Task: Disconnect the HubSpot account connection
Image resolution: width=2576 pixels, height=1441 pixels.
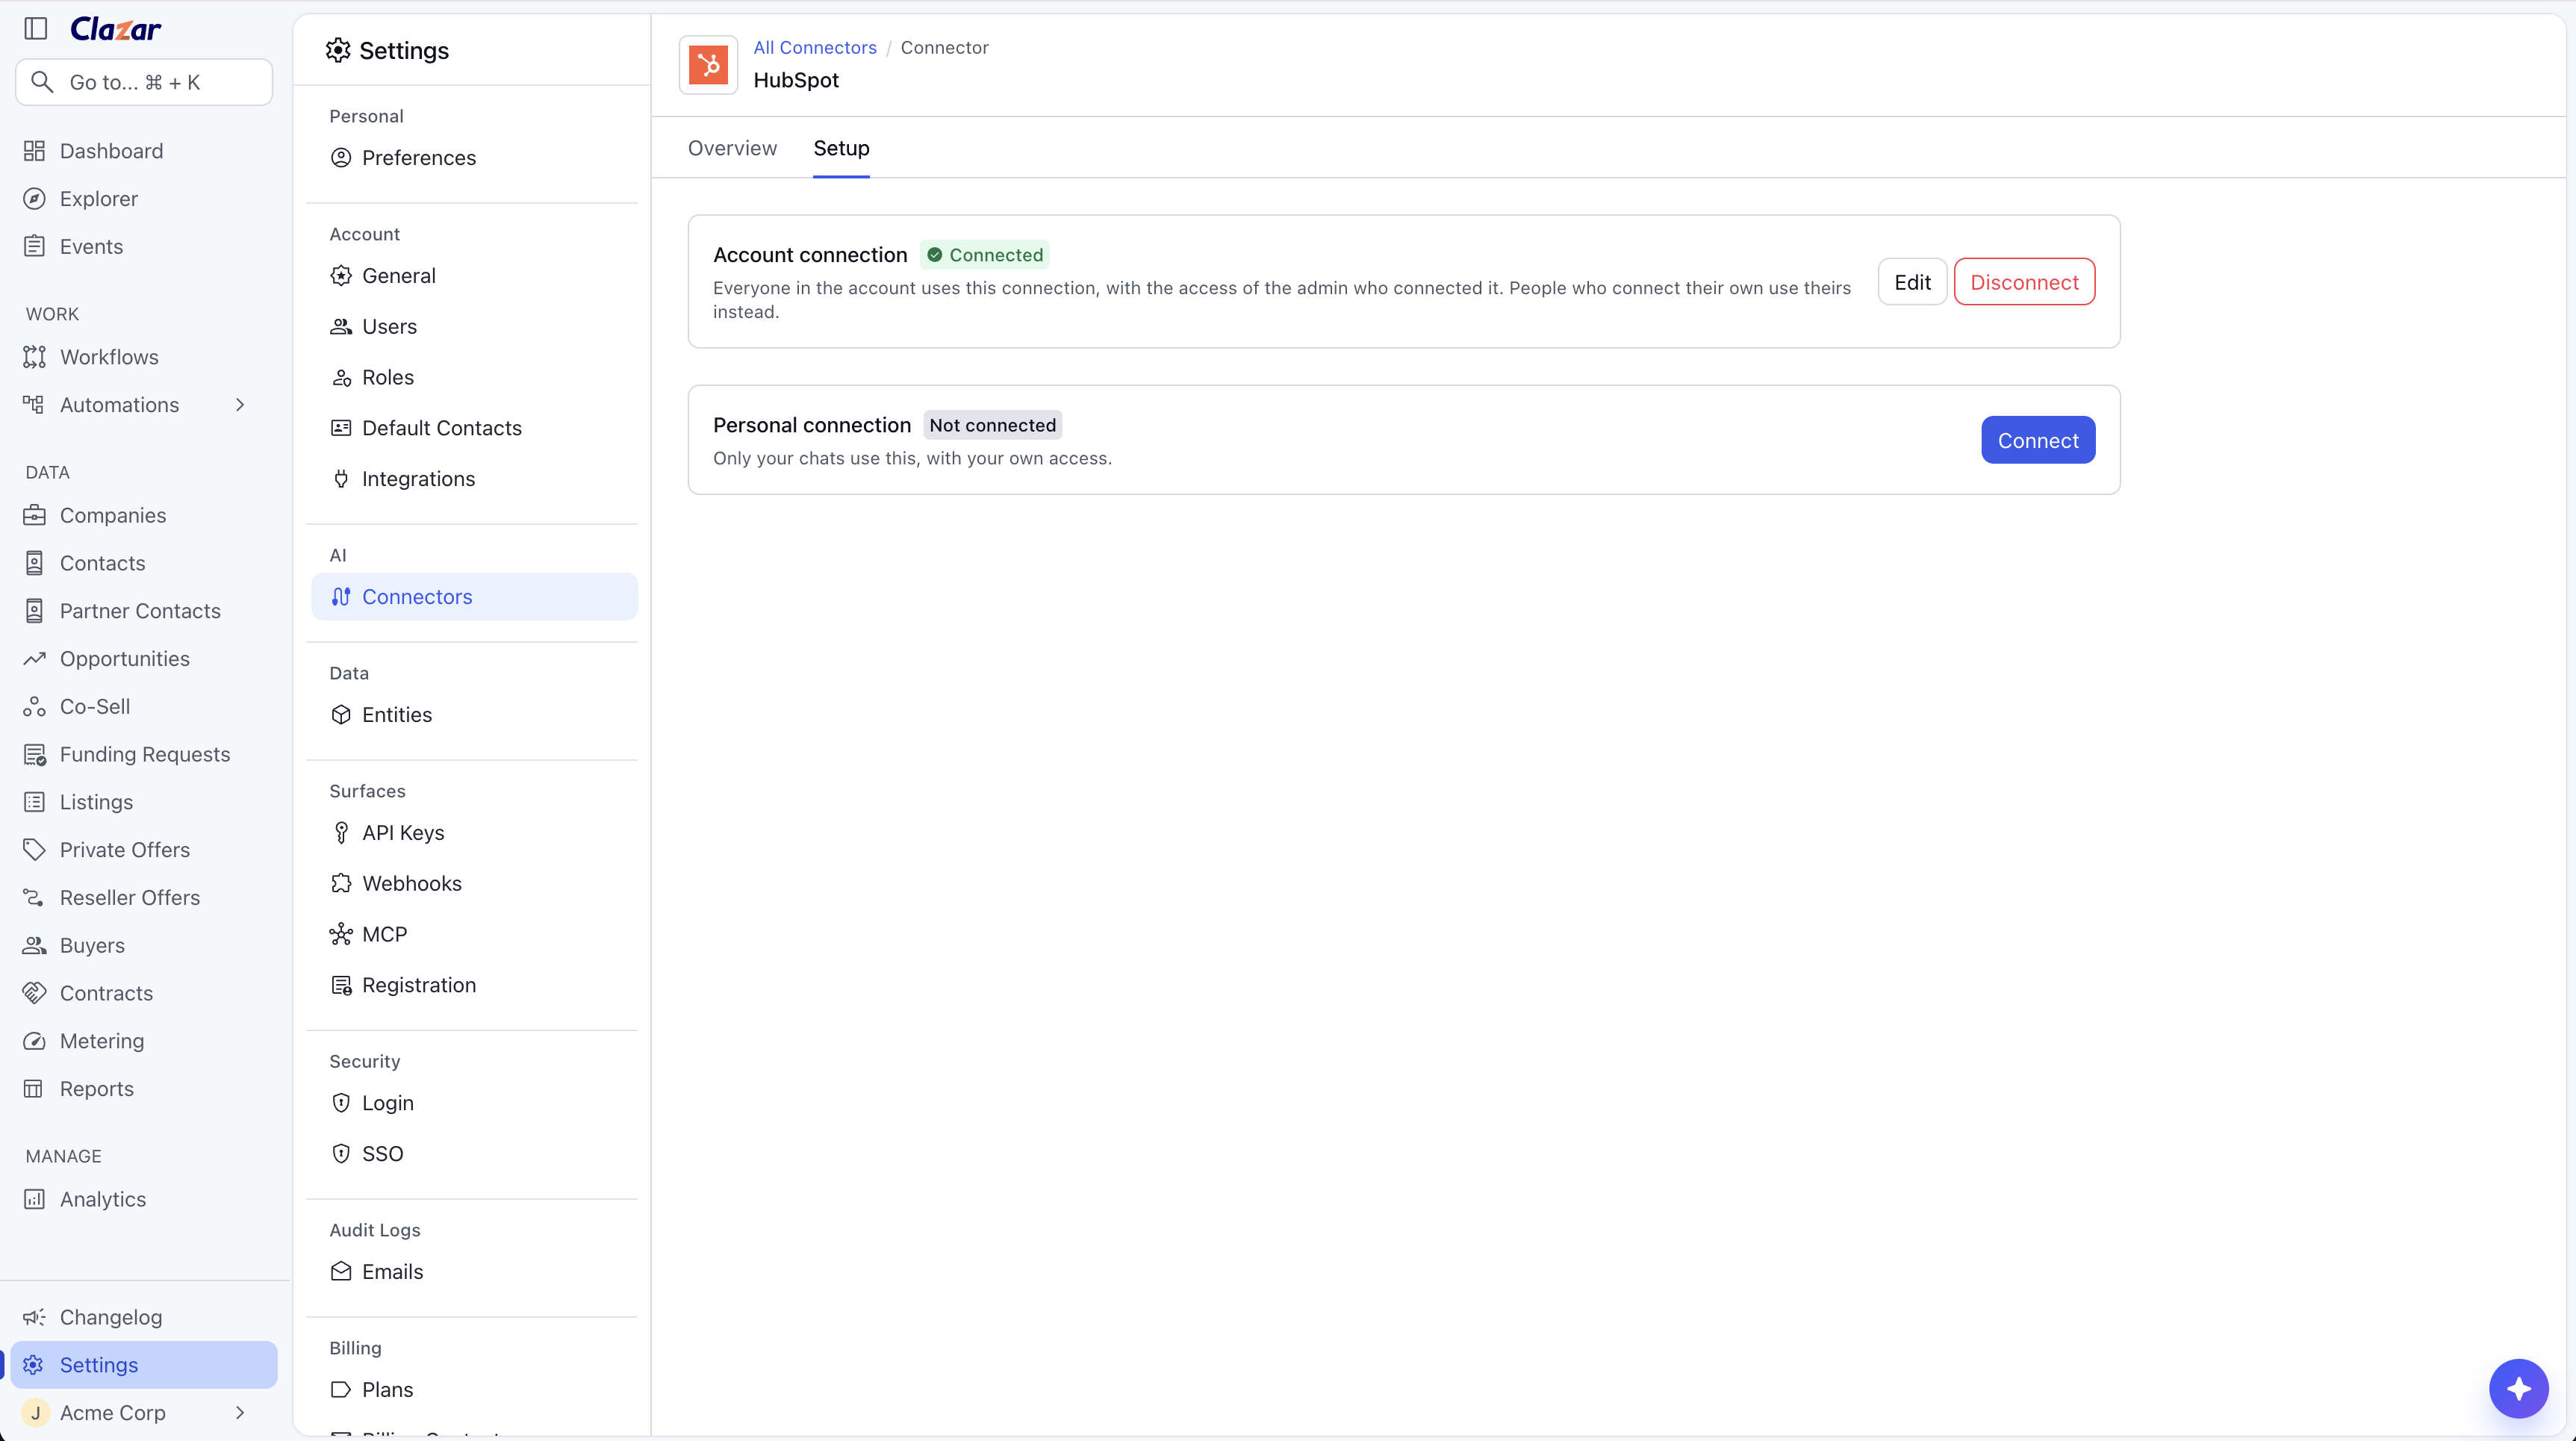Action: (x=2024, y=282)
